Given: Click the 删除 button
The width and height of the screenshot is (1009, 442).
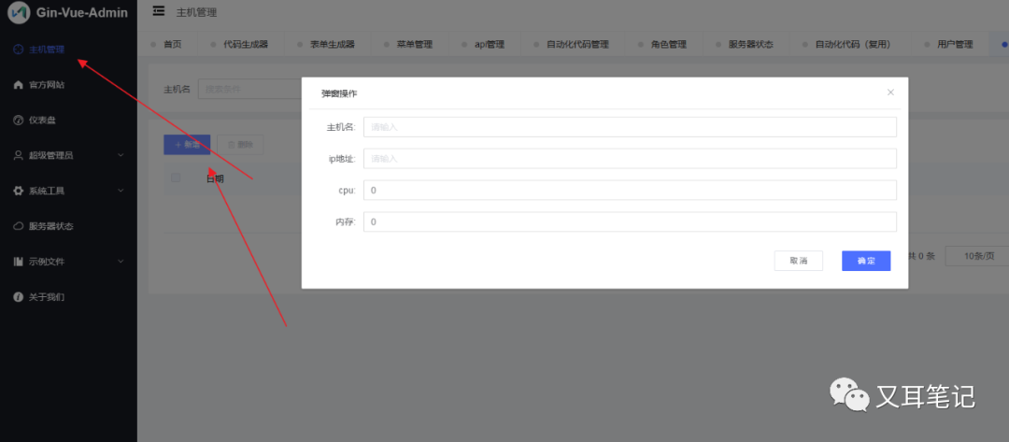Looking at the screenshot, I should (240, 145).
